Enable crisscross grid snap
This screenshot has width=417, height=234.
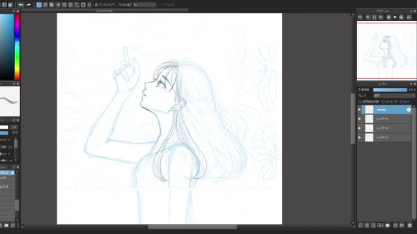click(51, 5)
